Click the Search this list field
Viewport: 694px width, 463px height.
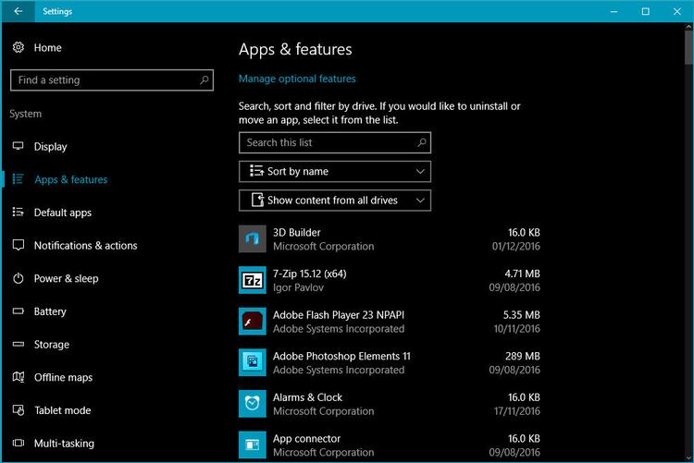click(335, 142)
